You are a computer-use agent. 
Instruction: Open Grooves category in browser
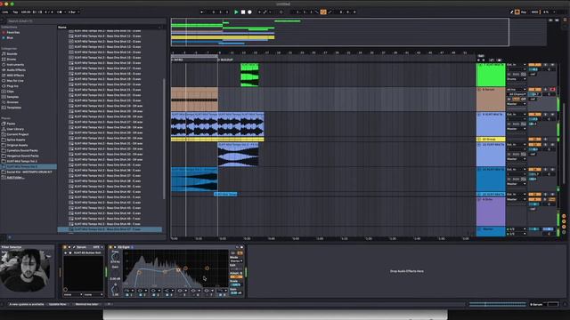click(x=12, y=102)
